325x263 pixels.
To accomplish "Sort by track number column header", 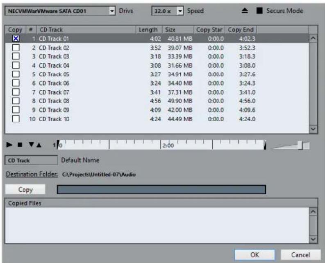I will pos(31,29).
